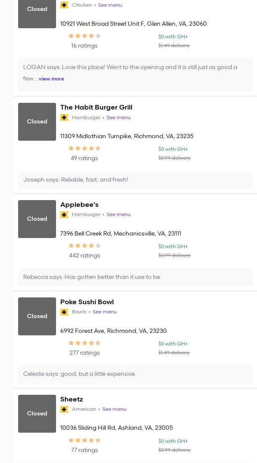Select the Poke Sushi Bowl restaurant title
Viewport: 257px width, 463px height.
pos(87,302)
